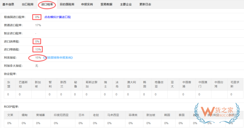Open the 更新日志 tab
The image size is (244, 128).
pyautogui.click(x=145, y=5)
